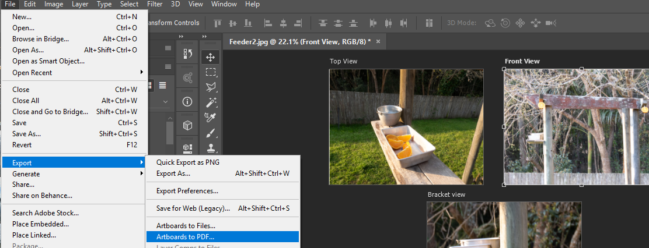Choose 3D Slide mode icon
Viewport: 649px width, 248px height.
(x=536, y=23)
